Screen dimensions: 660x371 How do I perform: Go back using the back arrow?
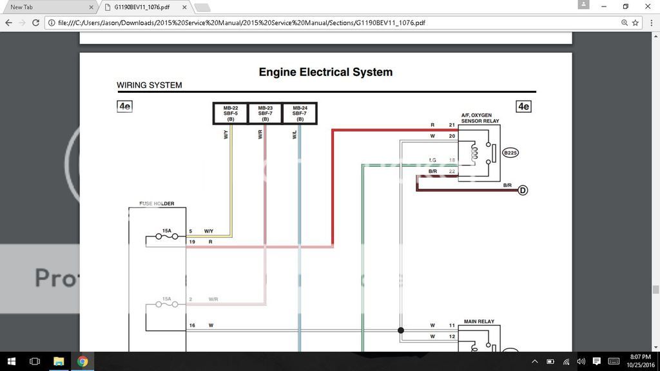[x=8, y=22]
